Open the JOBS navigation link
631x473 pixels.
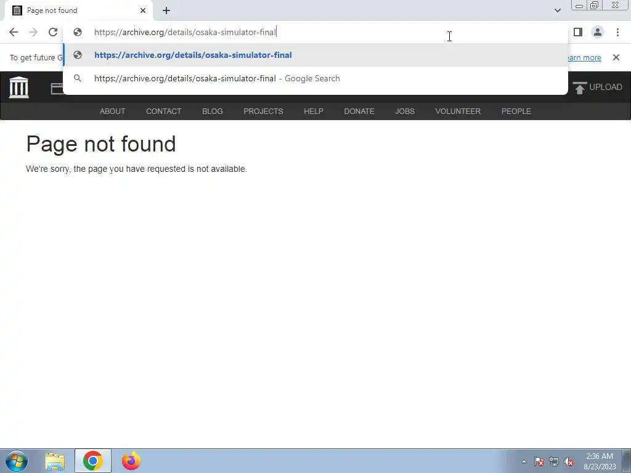[405, 111]
